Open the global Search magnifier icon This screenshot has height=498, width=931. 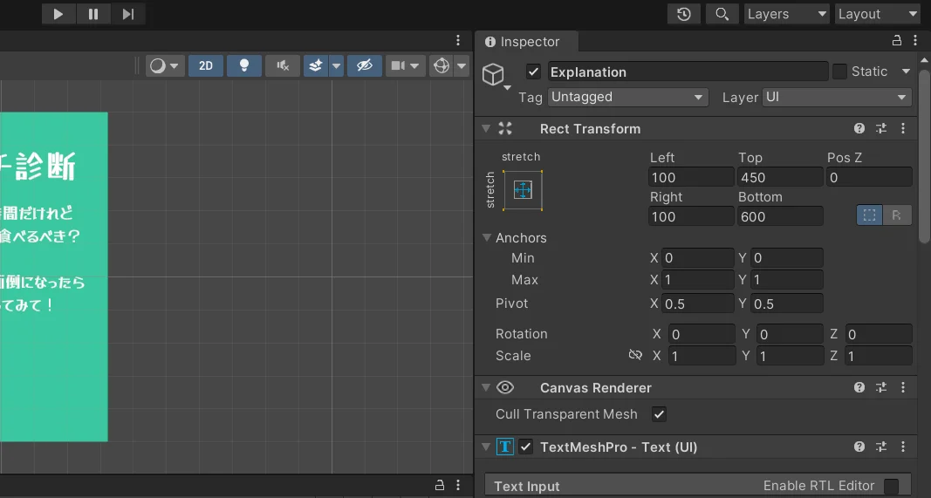(722, 14)
